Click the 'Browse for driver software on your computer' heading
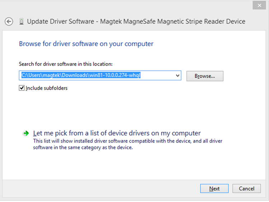 86,44
